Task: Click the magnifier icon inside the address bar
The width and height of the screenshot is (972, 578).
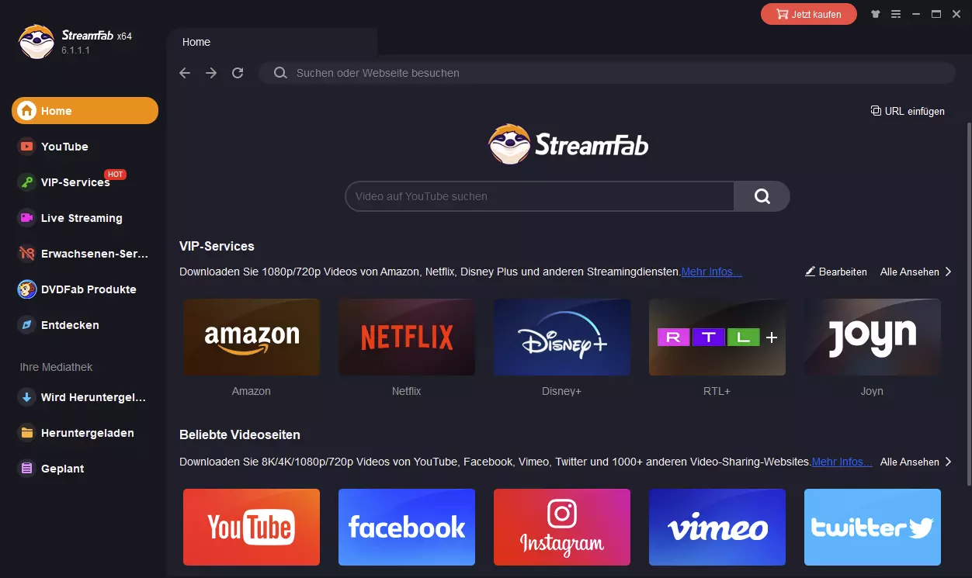Action: pos(281,73)
